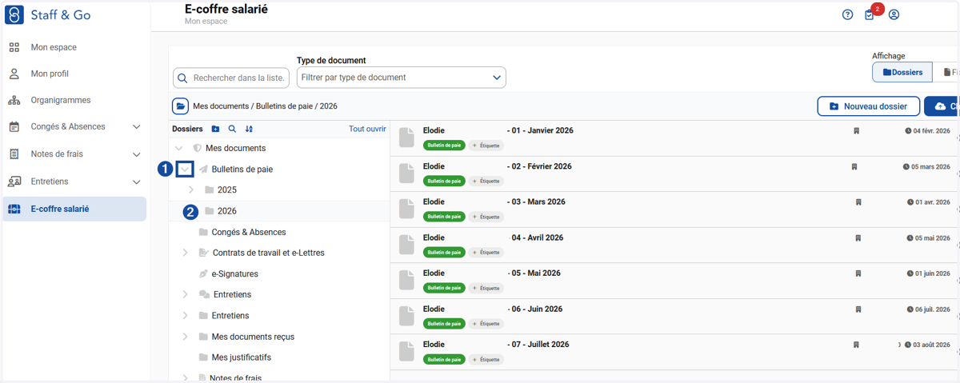The width and height of the screenshot is (960, 383).
Task: Click the Nouveau dossier button
Action: click(x=868, y=106)
